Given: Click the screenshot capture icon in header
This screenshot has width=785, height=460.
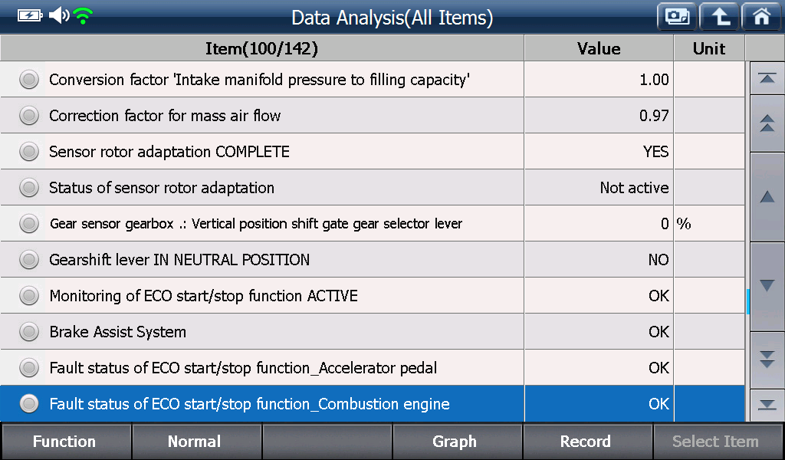Looking at the screenshot, I should (x=678, y=17).
